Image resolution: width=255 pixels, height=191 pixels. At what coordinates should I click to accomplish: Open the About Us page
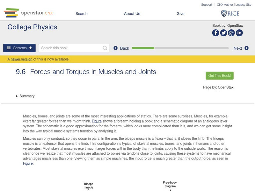(132, 14)
